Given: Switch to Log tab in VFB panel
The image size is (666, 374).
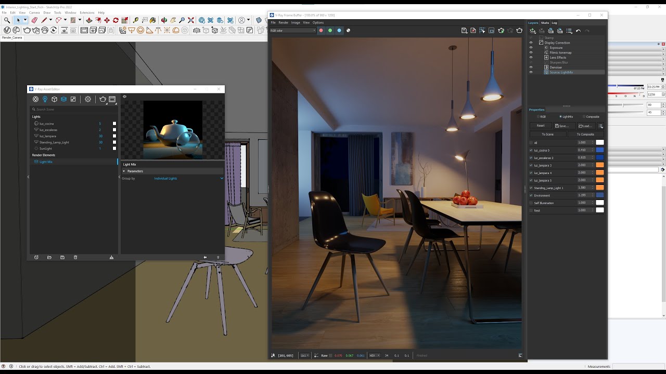Looking at the screenshot, I should [554, 23].
